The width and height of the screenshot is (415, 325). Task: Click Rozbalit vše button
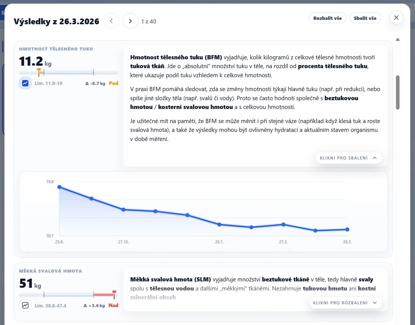[x=327, y=18]
